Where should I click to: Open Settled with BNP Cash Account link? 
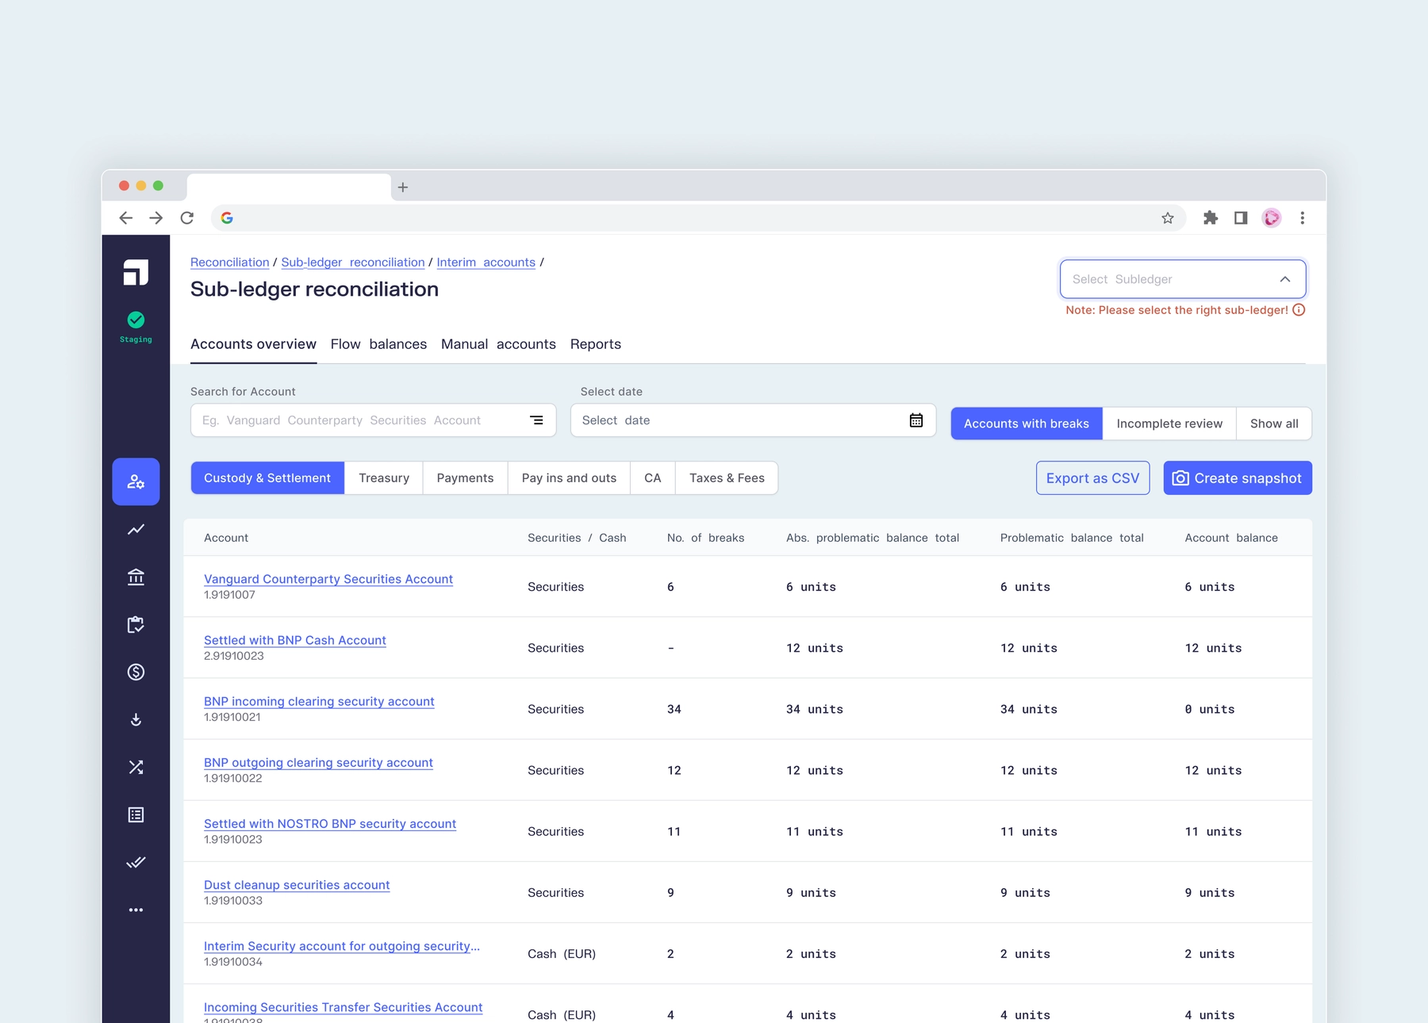tap(295, 640)
